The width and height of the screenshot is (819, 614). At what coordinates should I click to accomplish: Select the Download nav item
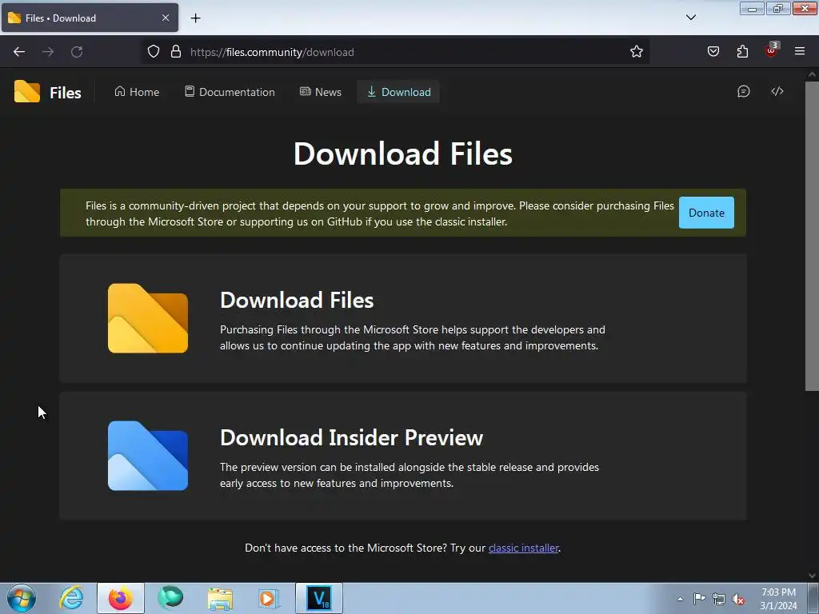pyautogui.click(x=398, y=92)
